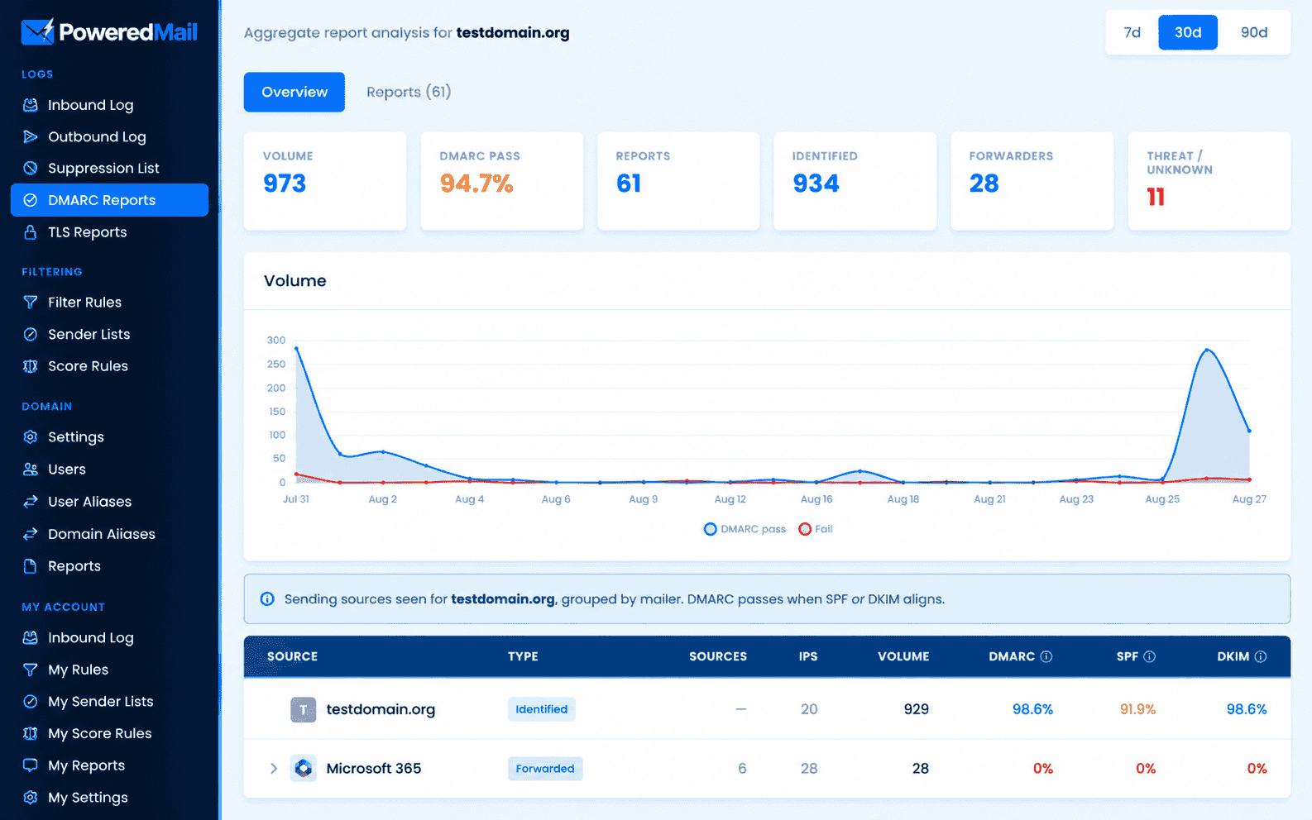This screenshot has height=820, width=1312.
Task: Open the Reports (61) tab
Action: [409, 92]
